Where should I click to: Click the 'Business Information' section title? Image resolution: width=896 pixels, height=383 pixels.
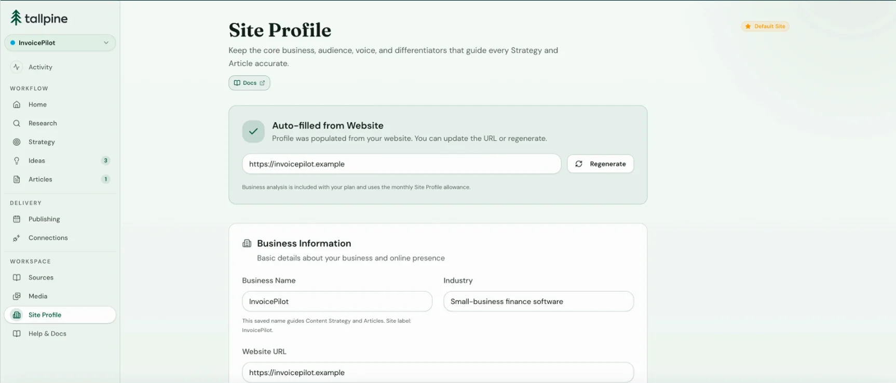tap(304, 243)
